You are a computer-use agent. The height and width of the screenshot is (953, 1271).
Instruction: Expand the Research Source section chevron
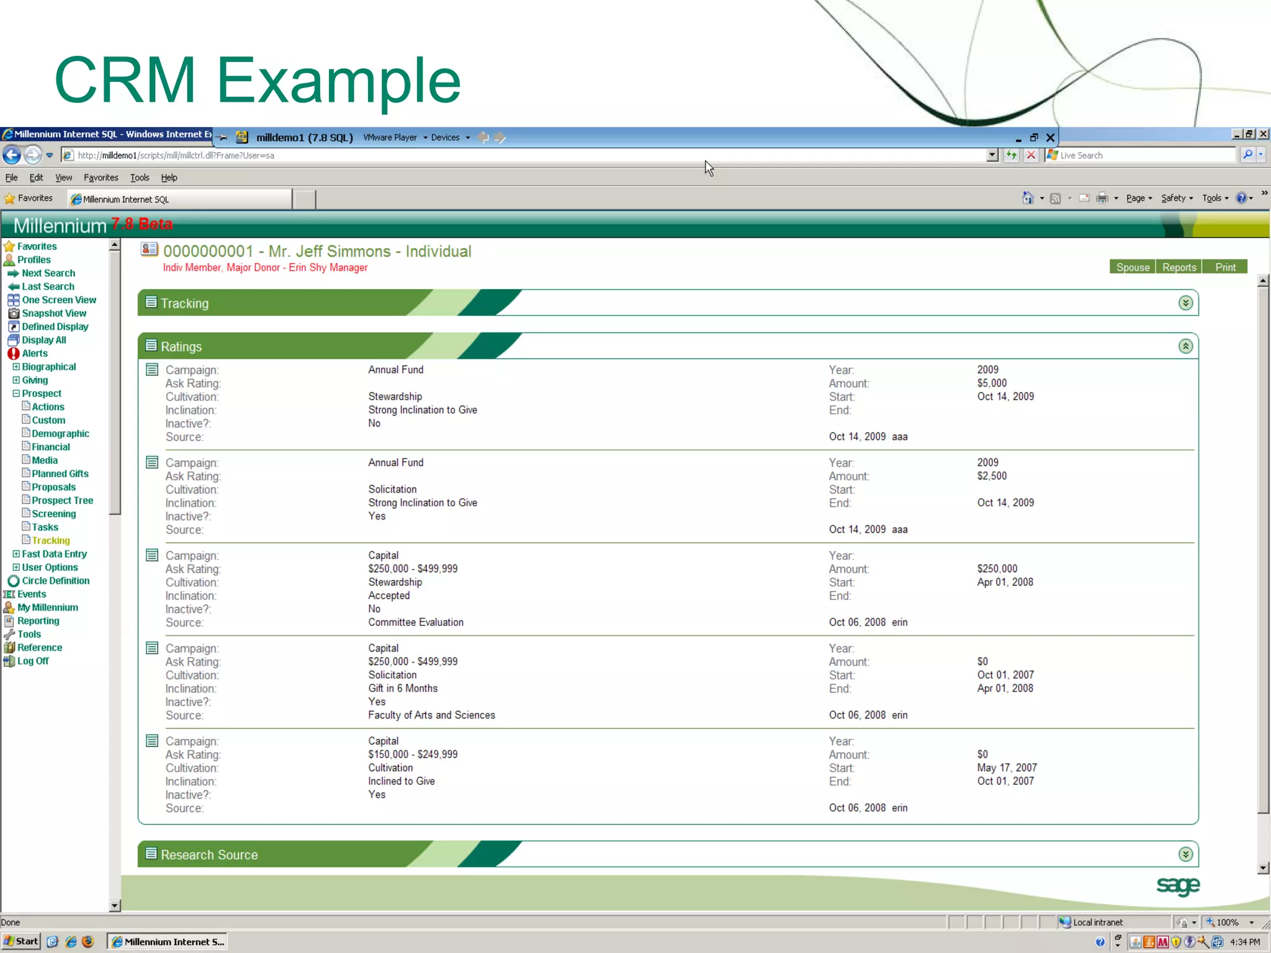1185,854
